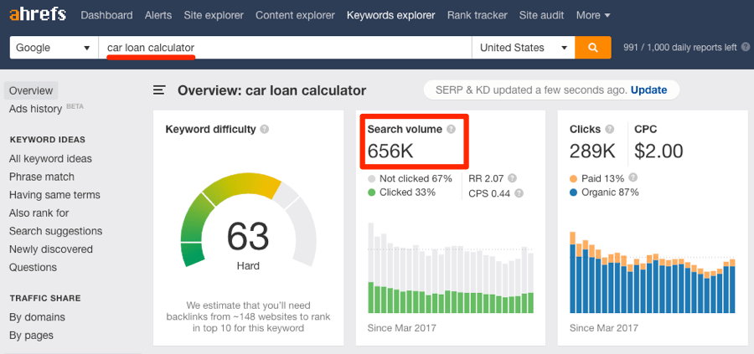
Task: Click the 289K clicks value
Action: coord(592,151)
